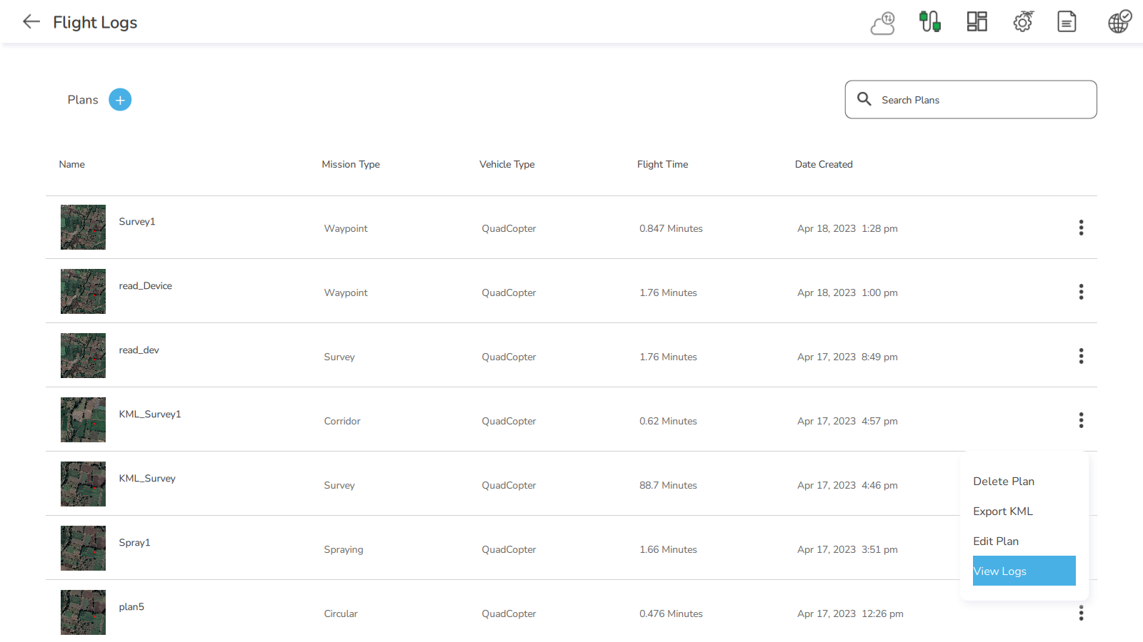1143x642 pixels.
Task: Click the green cable connection icon
Action: tap(929, 22)
